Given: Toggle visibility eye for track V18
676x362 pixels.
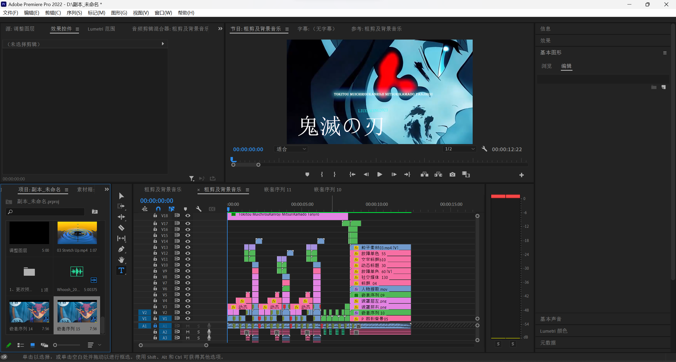Looking at the screenshot, I should pos(188,216).
